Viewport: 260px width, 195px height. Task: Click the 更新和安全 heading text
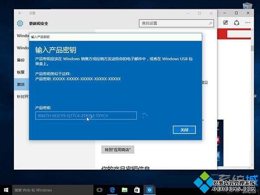39,23
